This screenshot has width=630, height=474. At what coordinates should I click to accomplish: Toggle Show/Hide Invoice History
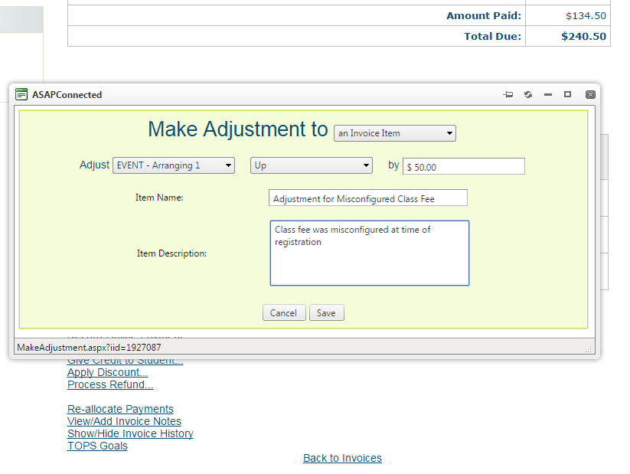pos(130,433)
